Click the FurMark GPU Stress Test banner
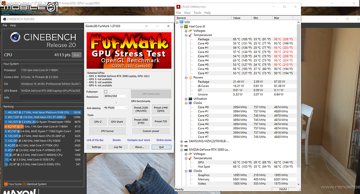This screenshot has width=360, height=194. pyautogui.click(x=129, y=51)
